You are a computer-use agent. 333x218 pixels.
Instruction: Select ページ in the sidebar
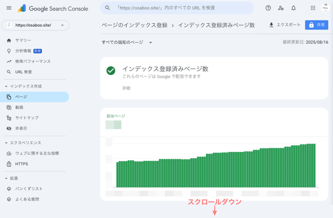34,97
